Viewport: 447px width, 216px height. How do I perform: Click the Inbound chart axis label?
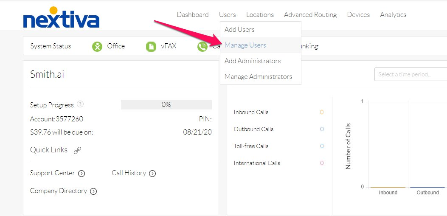point(388,193)
